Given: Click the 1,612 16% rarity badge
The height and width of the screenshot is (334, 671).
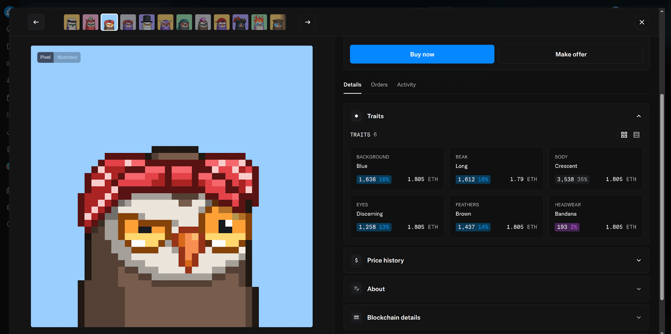Looking at the screenshot, I should coord(473,179).
